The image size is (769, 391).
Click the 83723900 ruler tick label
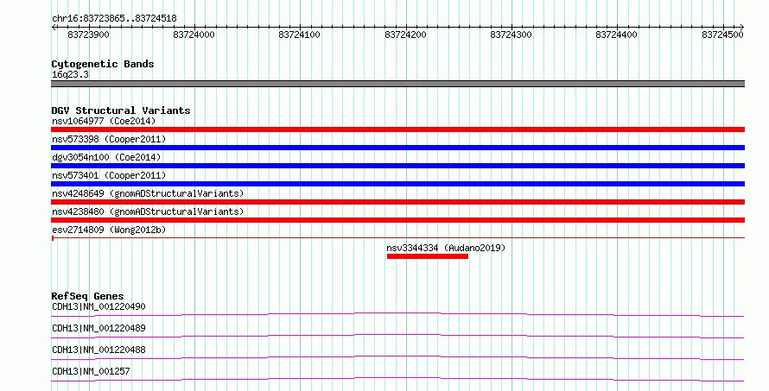pyautogui.click(x=89, y=35)
